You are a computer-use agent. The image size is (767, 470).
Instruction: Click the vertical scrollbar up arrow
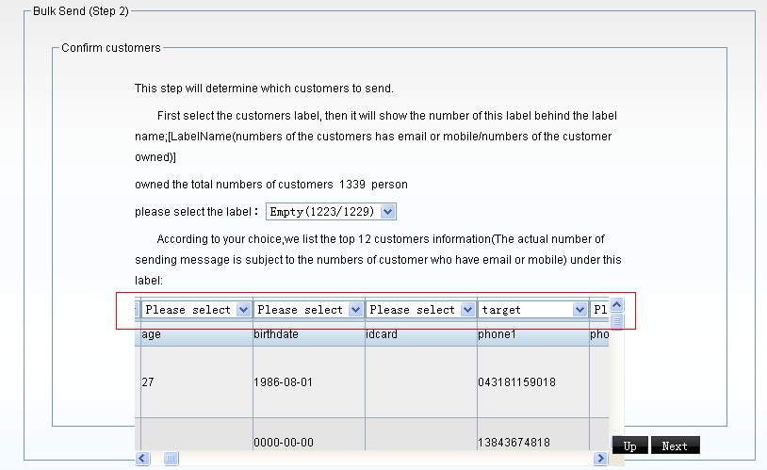(x=617, y=304)
